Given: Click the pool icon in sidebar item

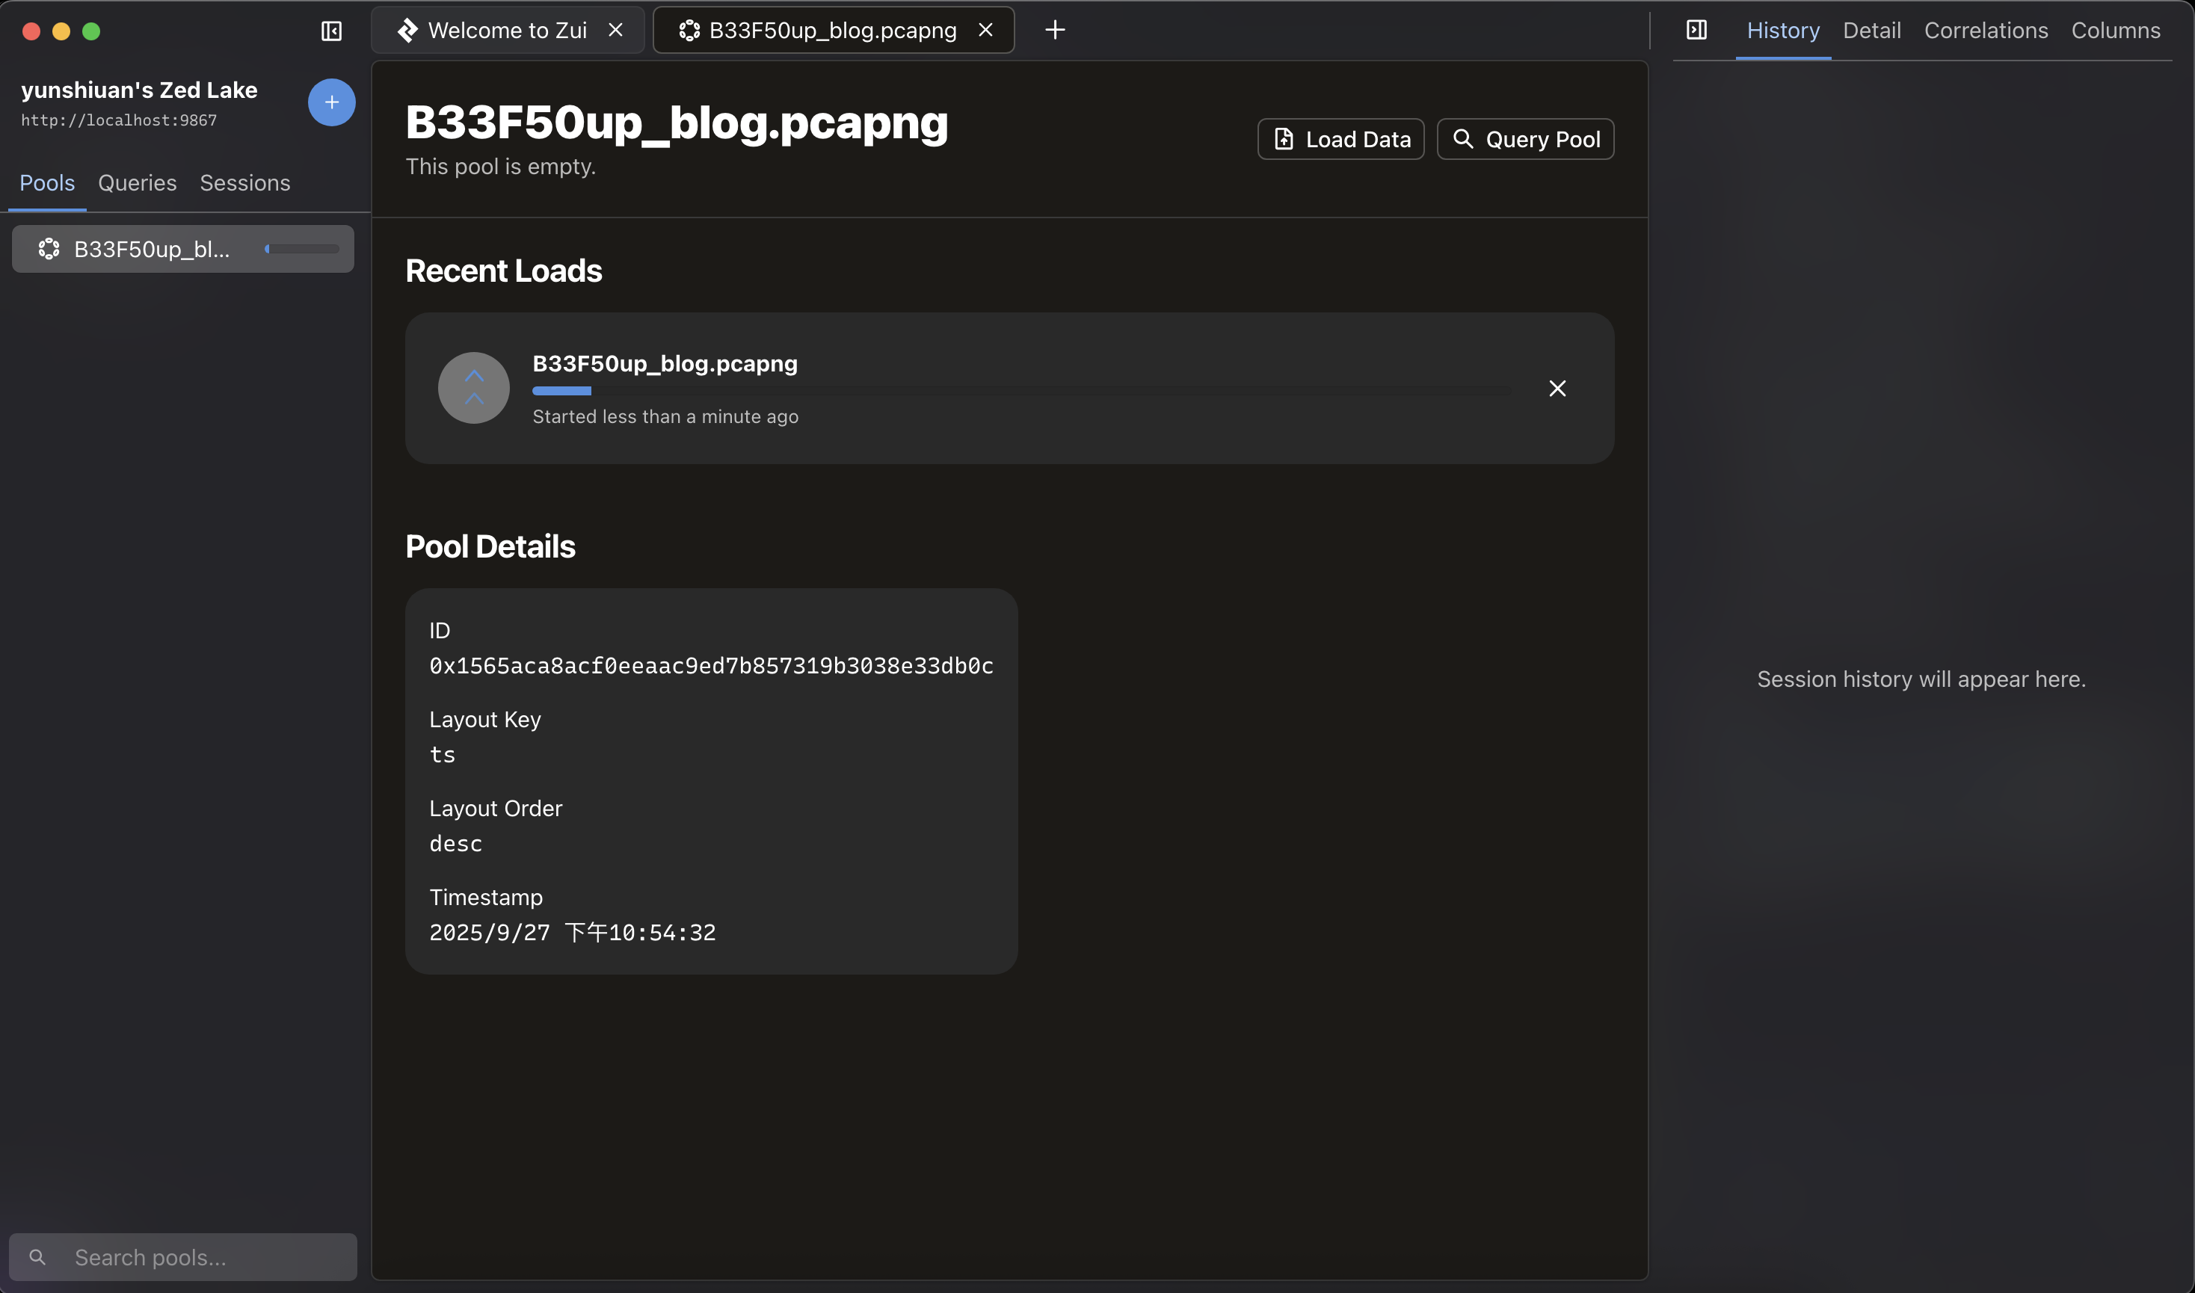Looking at the screenshot, I should point(49,249).
